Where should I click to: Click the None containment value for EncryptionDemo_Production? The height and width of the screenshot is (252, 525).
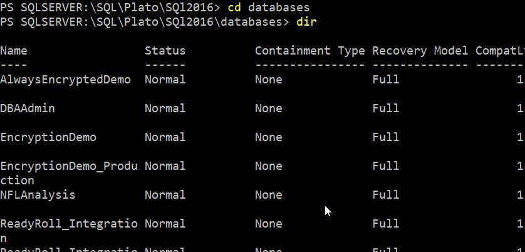pos(268,166)
